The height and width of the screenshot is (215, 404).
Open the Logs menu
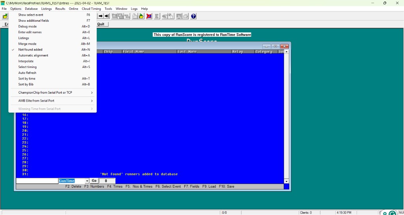click(134, 9)
